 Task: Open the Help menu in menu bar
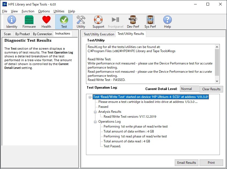point(71,11)
